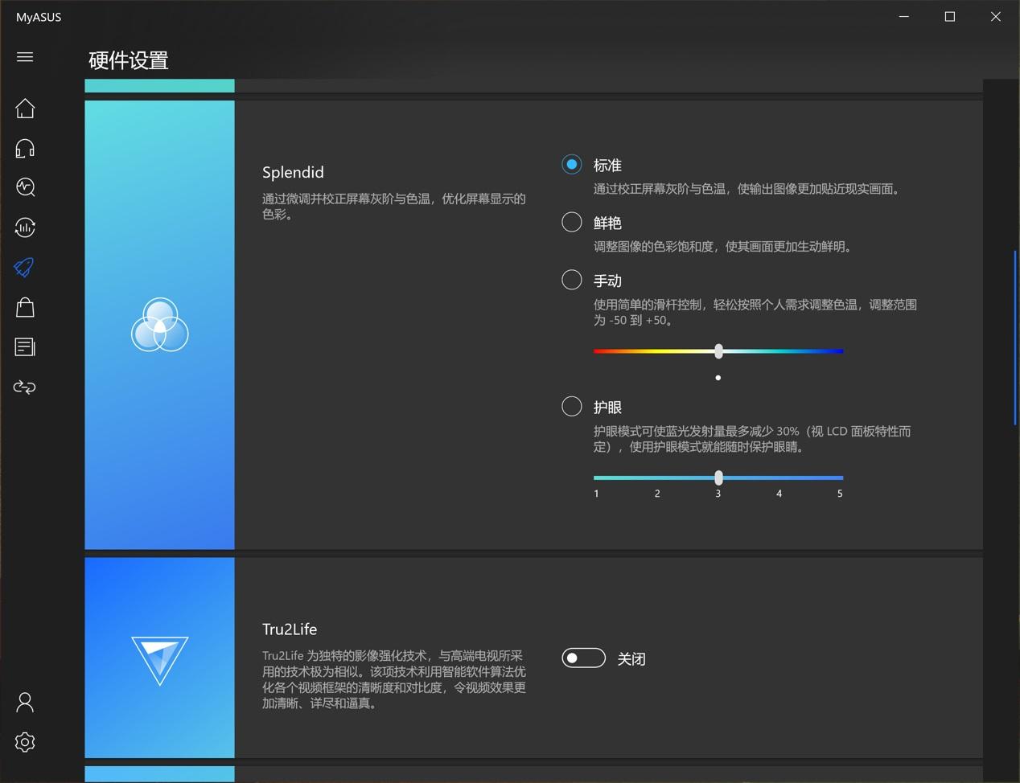The height and width of the screenshot is (783, 1020).
Task: Click the Tru2Life triangle icon
Action: tap(160, 660)
